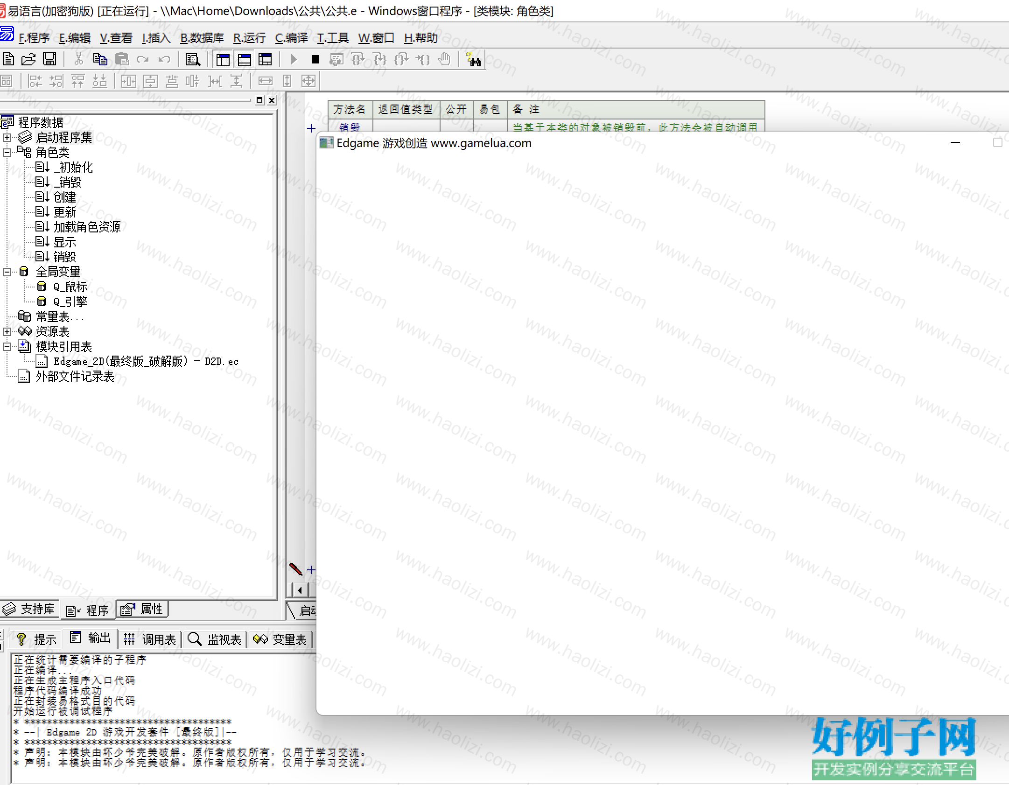Collapse the 角色类 tree node
The image size is (1009, 785).
7,153
